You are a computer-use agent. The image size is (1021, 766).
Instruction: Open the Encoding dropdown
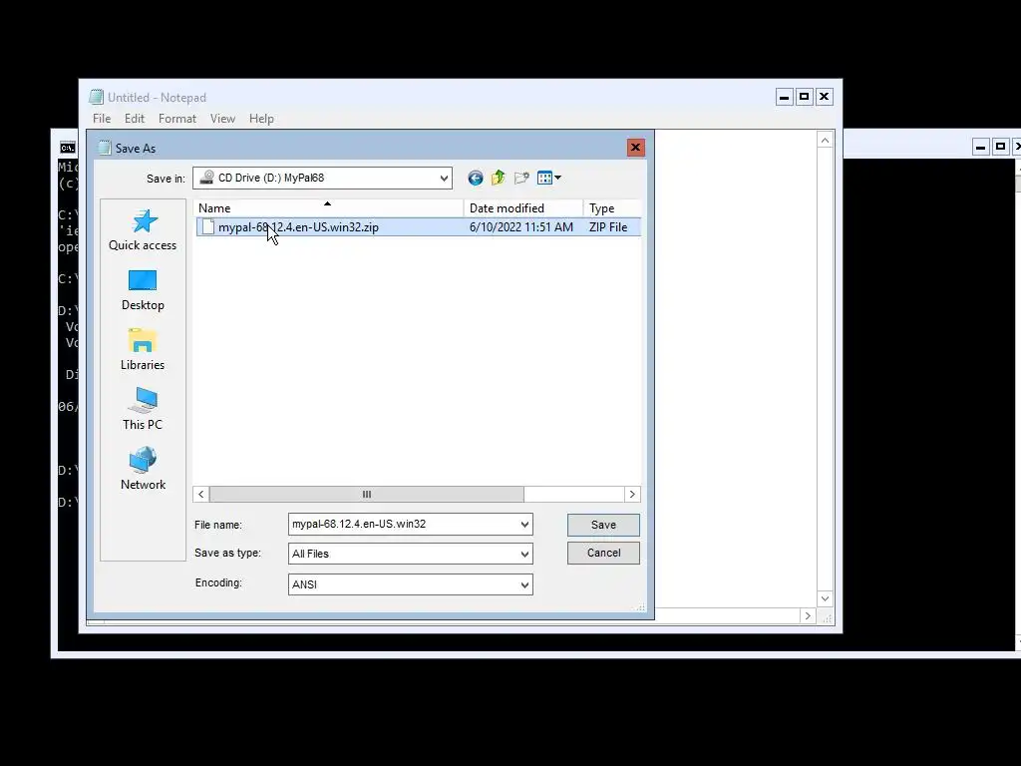tap(524, 584)
